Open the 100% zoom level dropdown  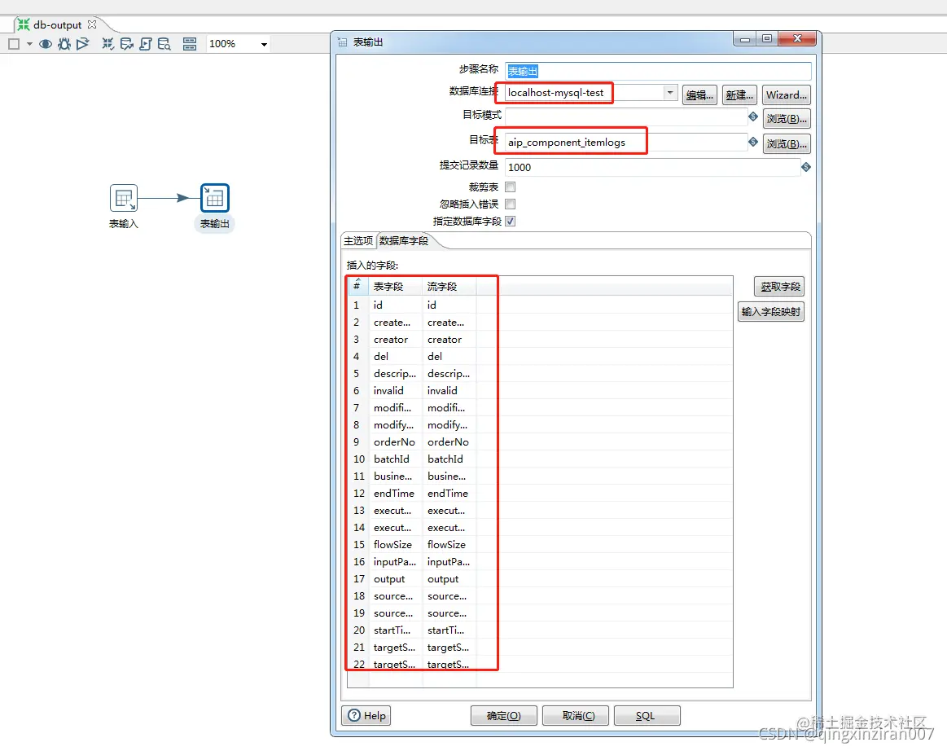[264, 44]
